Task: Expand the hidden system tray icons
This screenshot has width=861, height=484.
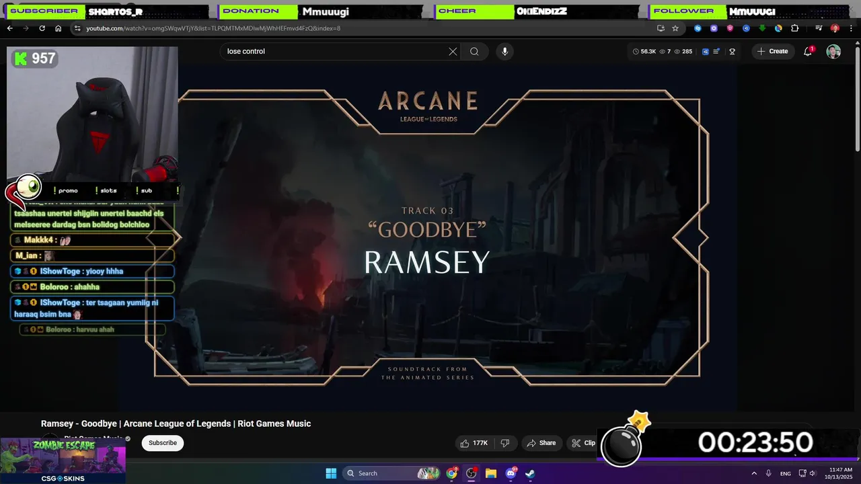Action: [754, 473]
